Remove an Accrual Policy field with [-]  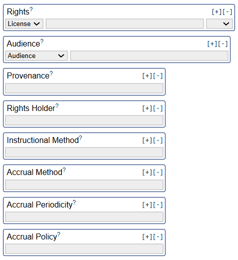(158, 237)
